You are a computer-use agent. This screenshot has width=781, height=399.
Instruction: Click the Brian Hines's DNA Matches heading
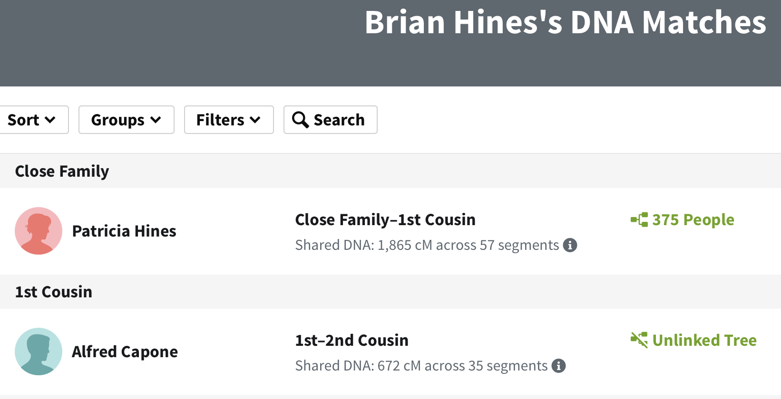tap(565, 22)
